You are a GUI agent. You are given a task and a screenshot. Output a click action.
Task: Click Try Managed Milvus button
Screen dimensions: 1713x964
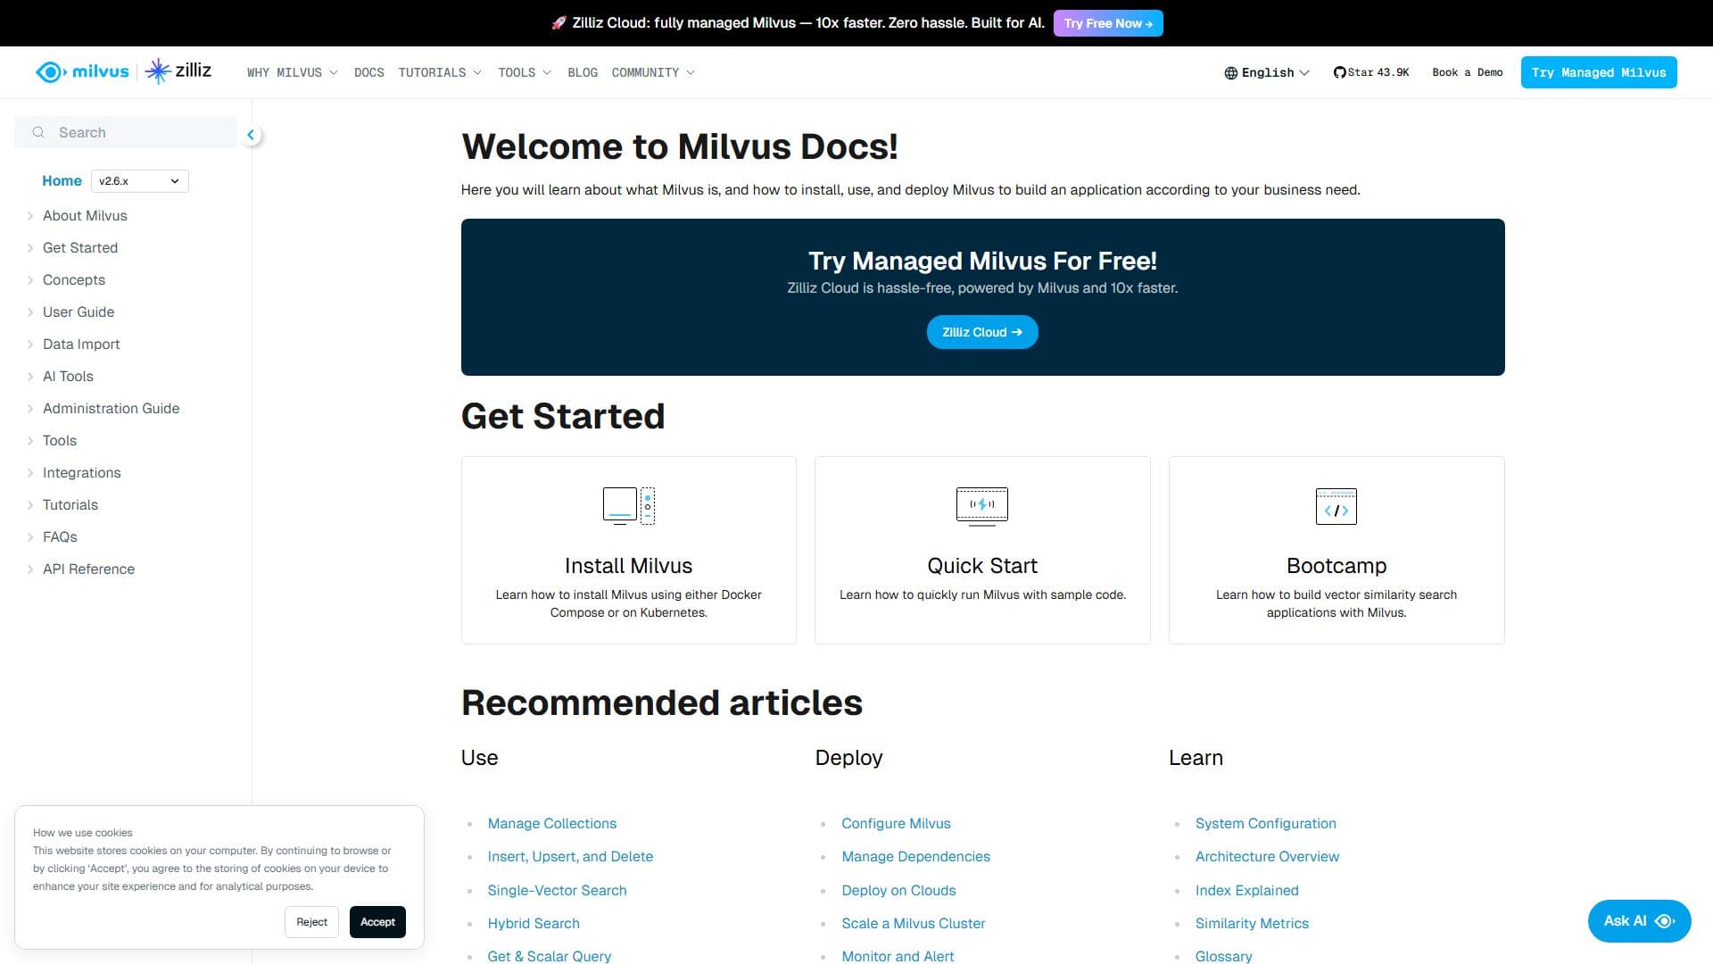point(1599,72)
